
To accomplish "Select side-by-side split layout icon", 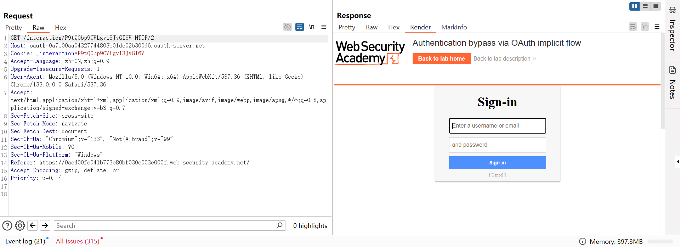I will coord(634,6).
